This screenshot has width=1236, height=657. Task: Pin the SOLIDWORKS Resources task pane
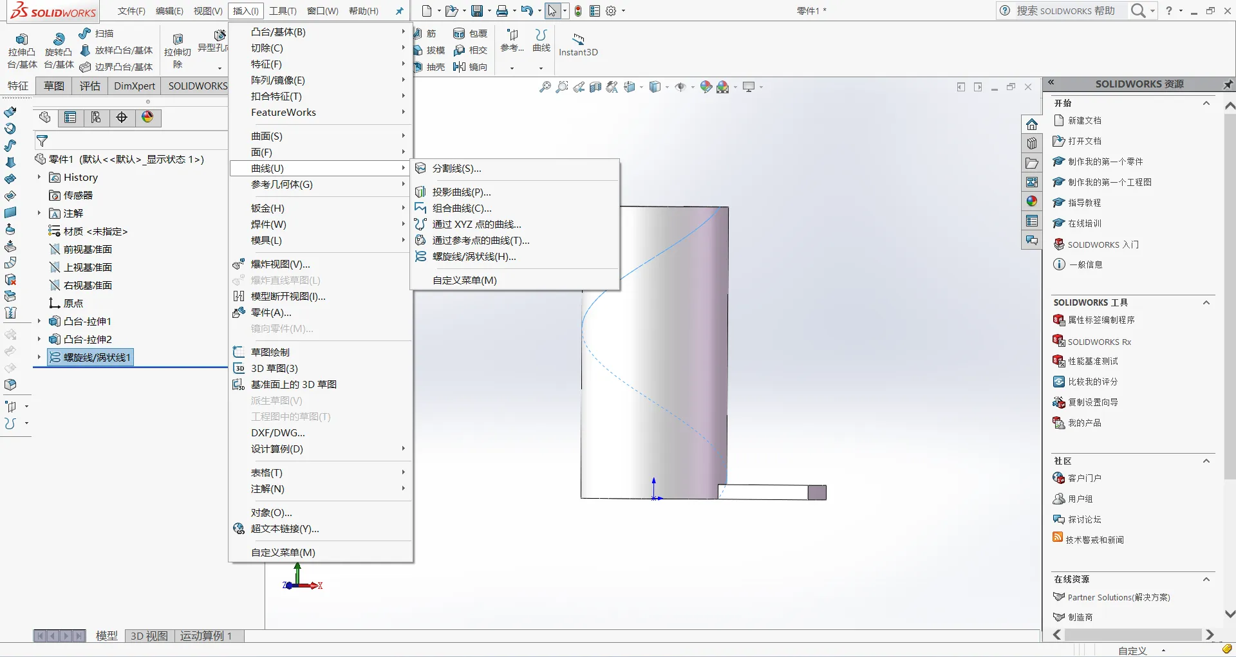[x=1228, y=84]
